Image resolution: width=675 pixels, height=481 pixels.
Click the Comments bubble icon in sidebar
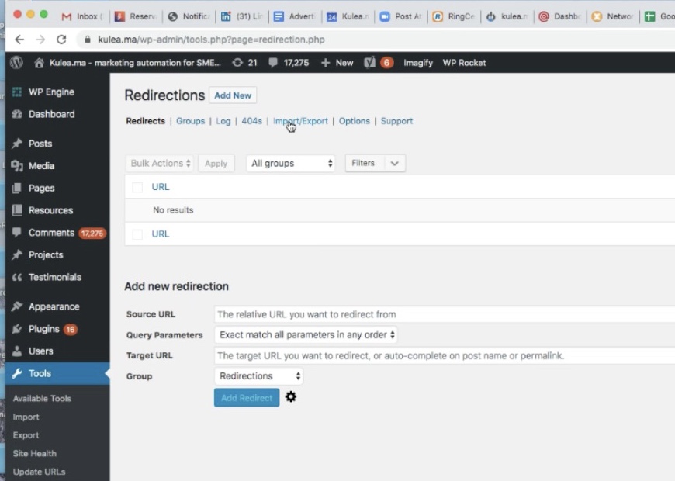click(x=17, y=233)
